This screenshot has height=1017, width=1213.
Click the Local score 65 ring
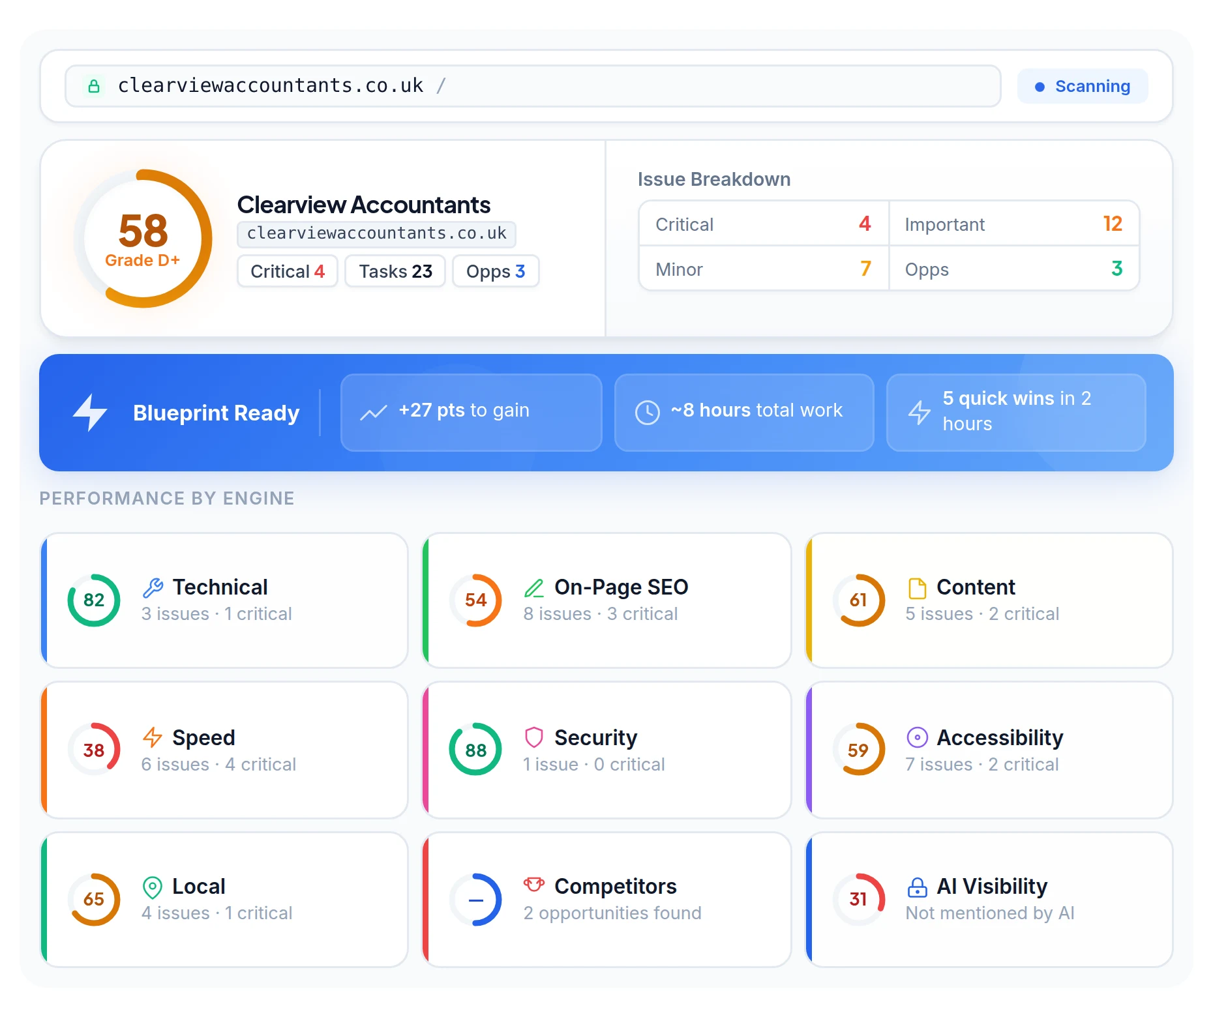click(94, 900)
